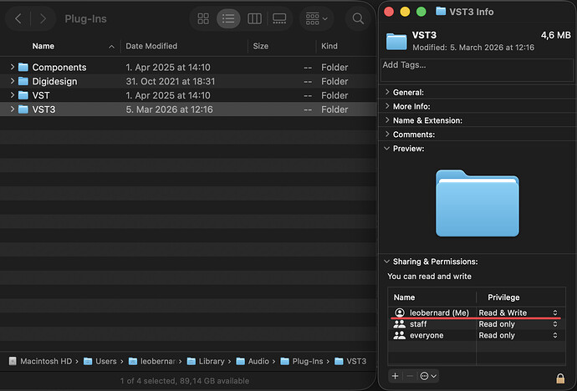The image size is (577, 391).
Task: Add a user with the plus button
Action: (395, 376)
